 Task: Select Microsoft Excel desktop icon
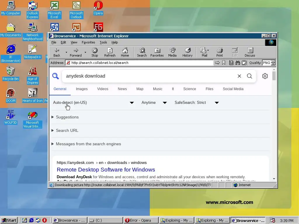(54, 10)
